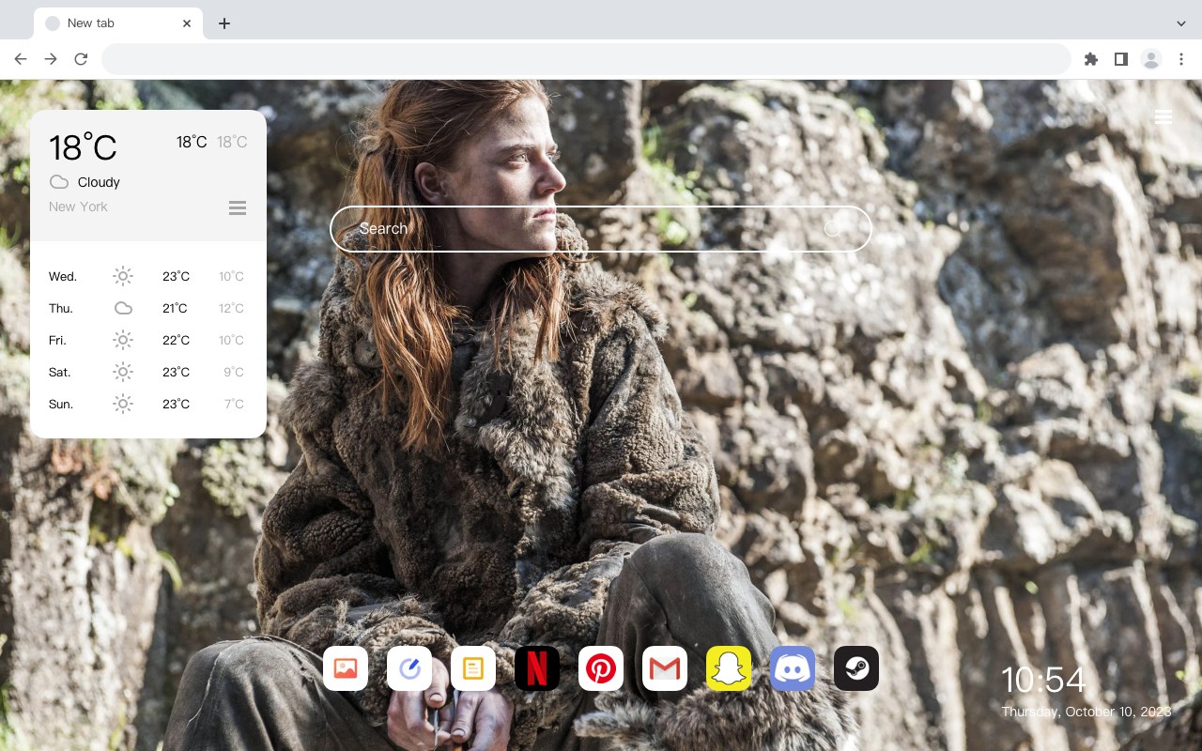
Task: Launch Discord from the dock
Action: [x=793, y=668]
